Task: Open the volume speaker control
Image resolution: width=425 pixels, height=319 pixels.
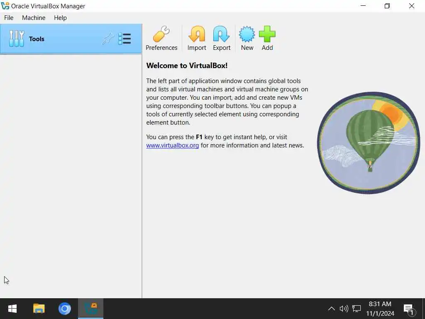Action: click(x=344, y=309)
